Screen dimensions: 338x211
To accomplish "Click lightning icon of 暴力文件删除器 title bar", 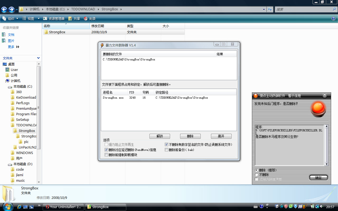I will (102, 45).
